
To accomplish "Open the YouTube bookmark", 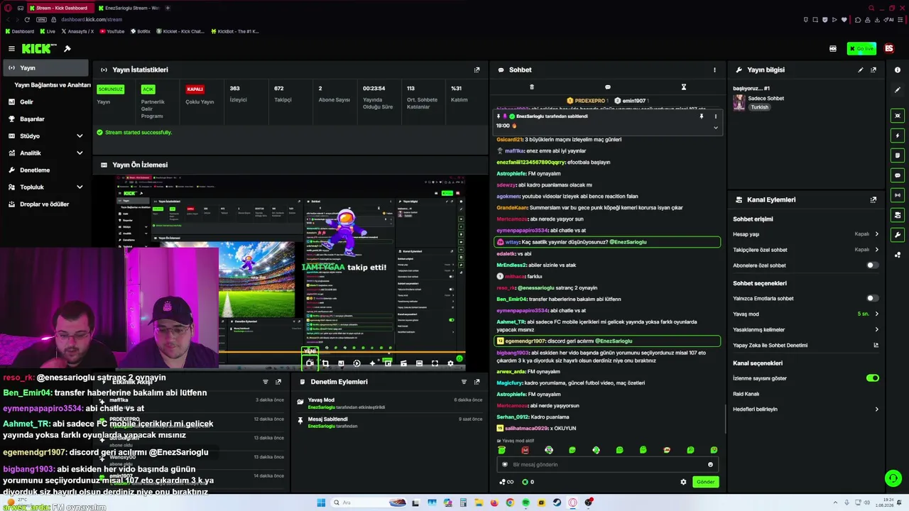I will point(112,31).
